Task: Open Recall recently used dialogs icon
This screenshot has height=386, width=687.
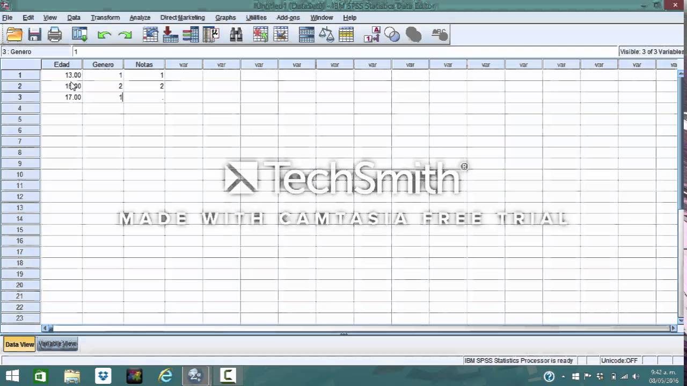Action: [x=79, y=35]
